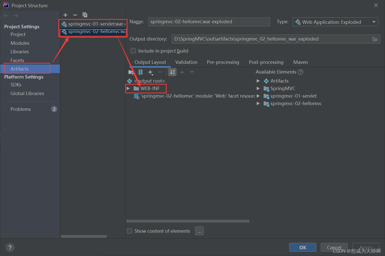Expand Artifacts in Available Elements
Image resolution: width=385 pixels, height=256 pixels.
[x=258, y=81]
